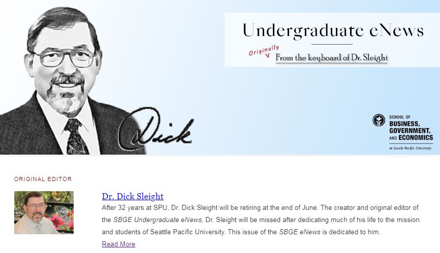
Task: Click the red "Originally" handwritten annotation
Action: tap(264, 50)
